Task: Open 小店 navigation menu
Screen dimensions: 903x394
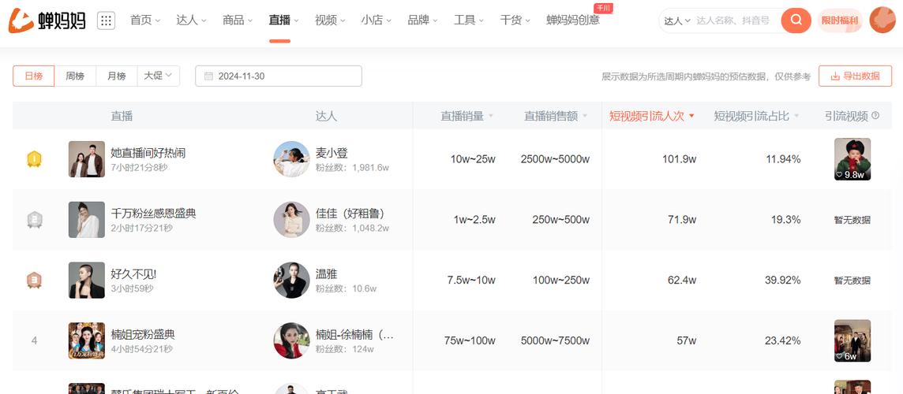Action: (x=376, y=20)
